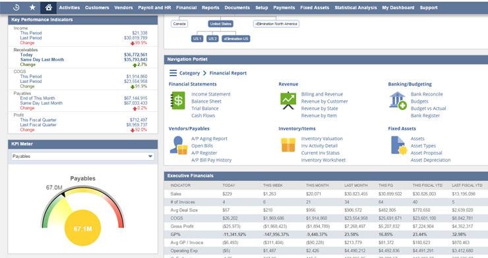Open the Inv Activity Detail link
This screenshot has width=488, height=258.
[319, 145]
